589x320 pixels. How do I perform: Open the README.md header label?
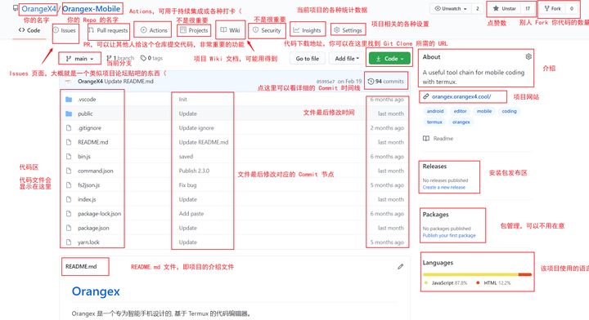pyautogui.click(x=81, y=266)
